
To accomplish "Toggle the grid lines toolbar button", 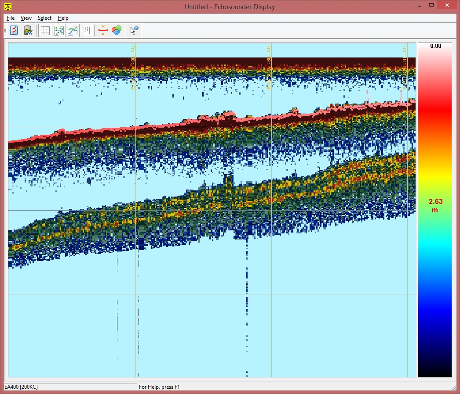I will point(45,30).
